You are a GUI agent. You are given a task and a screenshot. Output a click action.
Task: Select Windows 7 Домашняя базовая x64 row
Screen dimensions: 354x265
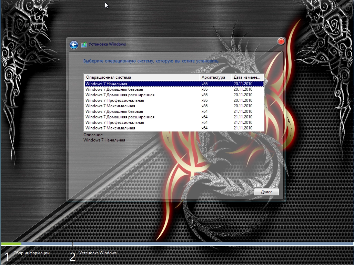174,111
